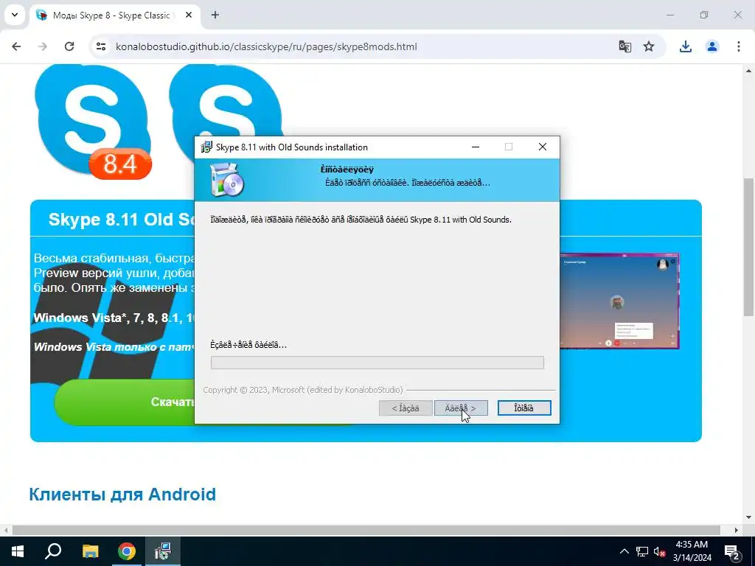Close the Skype 8.11 installer window

click(x=542, y=147)
